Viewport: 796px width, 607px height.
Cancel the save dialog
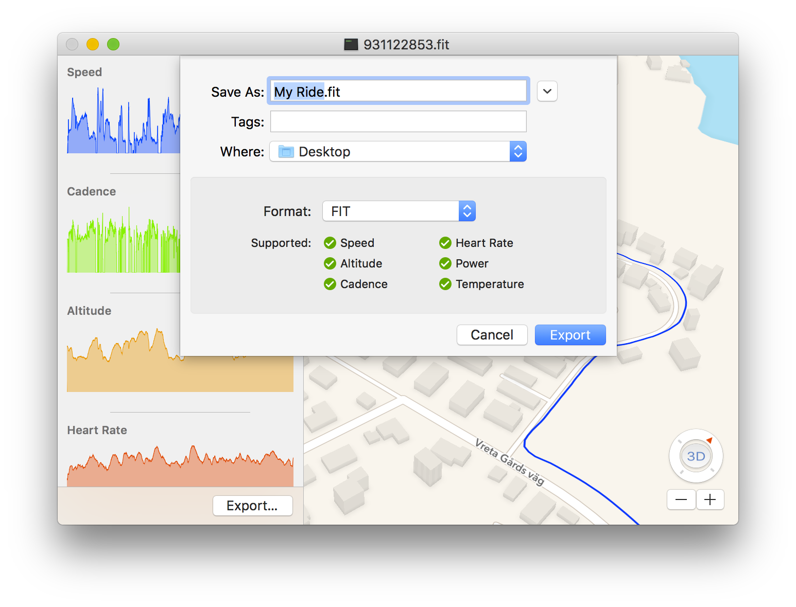click(x=492, y=335)
